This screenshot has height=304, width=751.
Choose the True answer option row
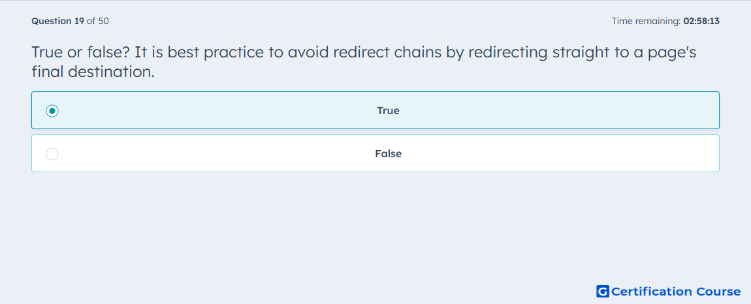click(375, 110)
